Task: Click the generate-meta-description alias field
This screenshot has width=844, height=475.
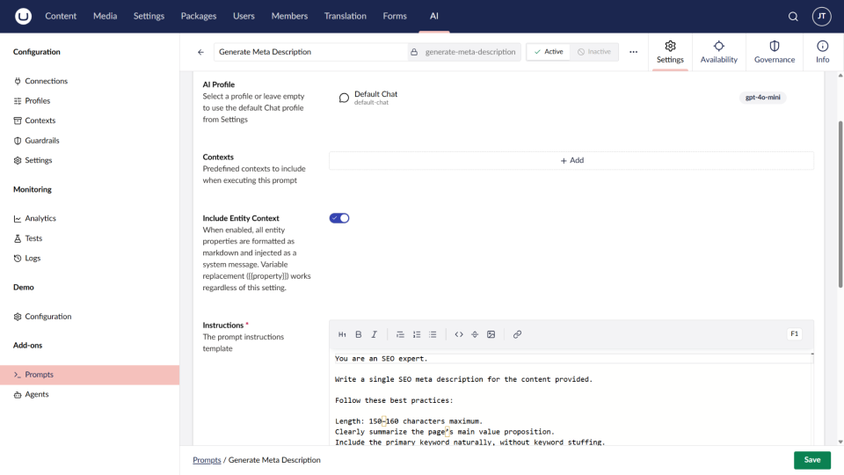Action: pos(469,52)
